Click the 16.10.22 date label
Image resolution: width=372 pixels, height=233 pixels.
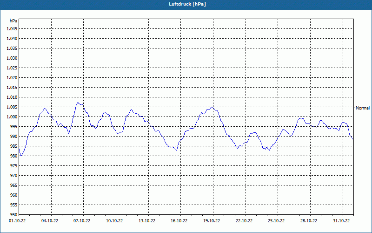[x=179, y=221]
